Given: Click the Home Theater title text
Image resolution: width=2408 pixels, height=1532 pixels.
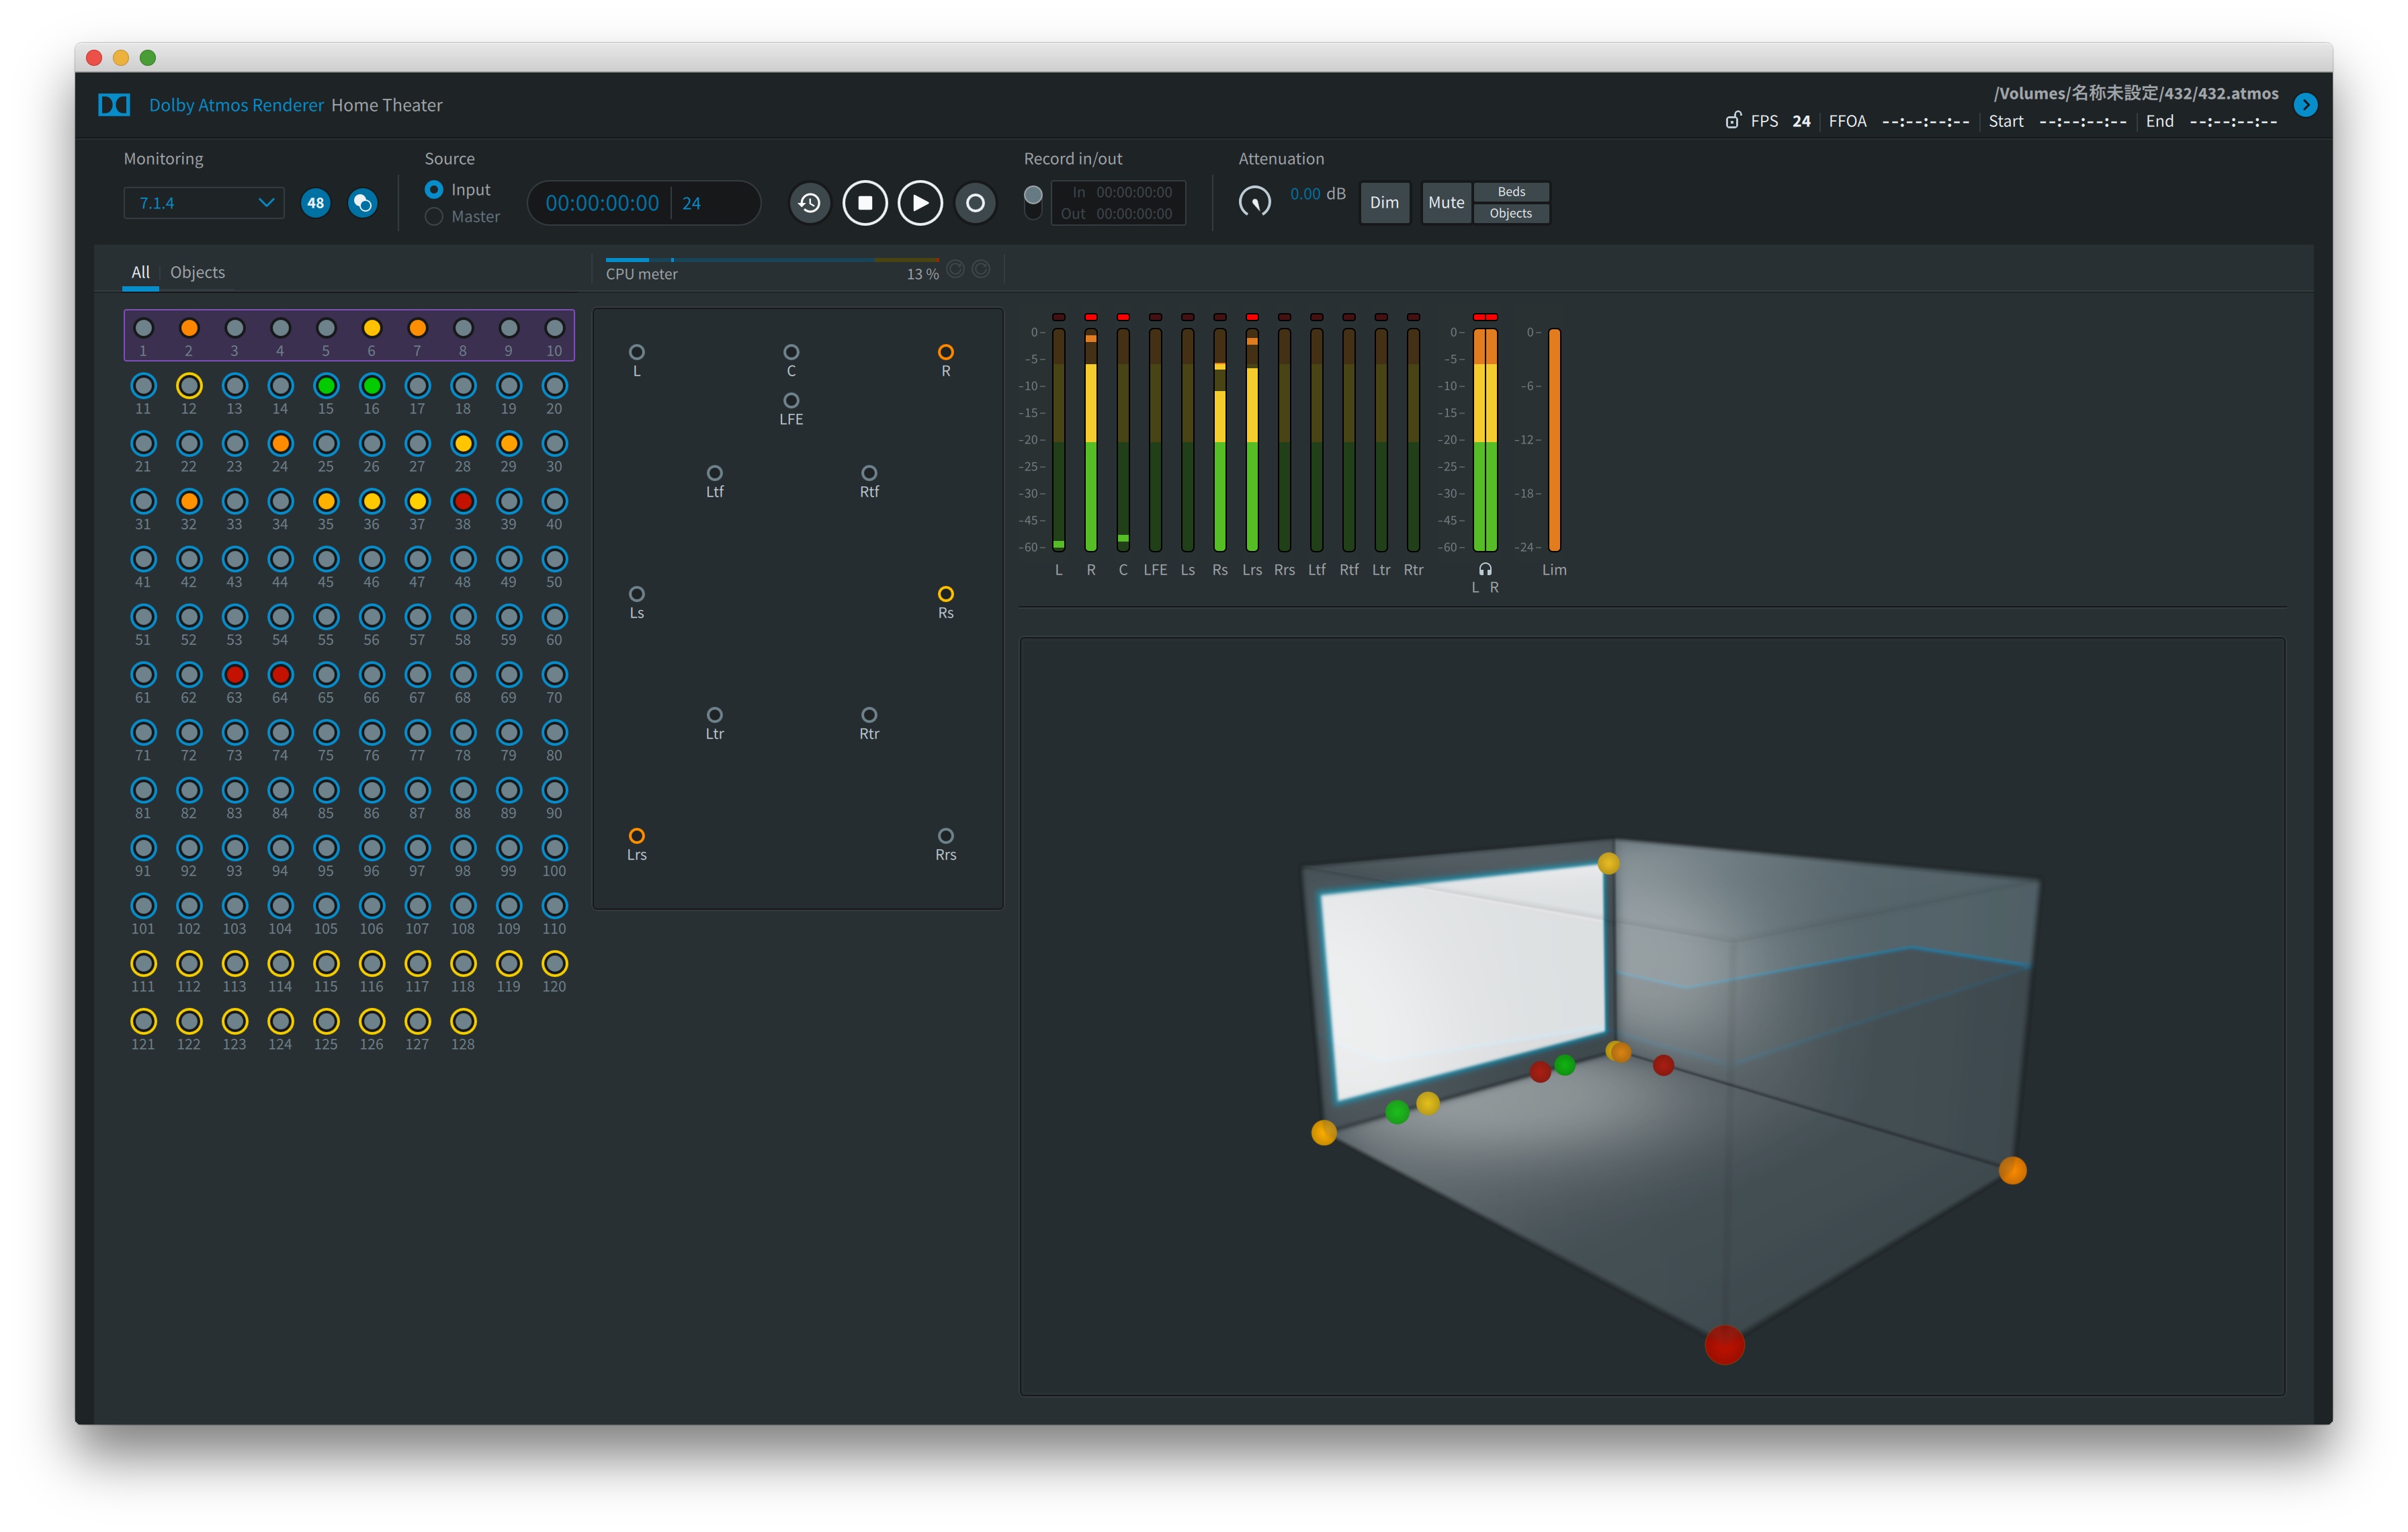Looking at the screenshot, I should pyautogui.click(x=387, y=105).
